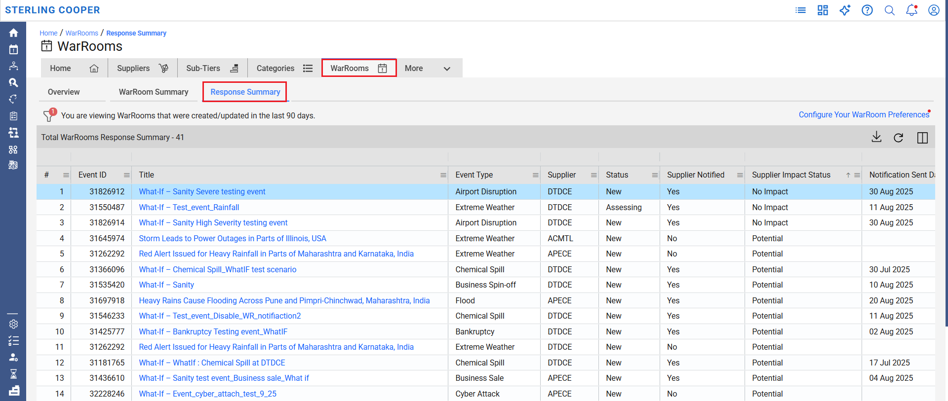
Task: Open Storm Leads to Power Outages link
Action: click(x=233, y=238)
